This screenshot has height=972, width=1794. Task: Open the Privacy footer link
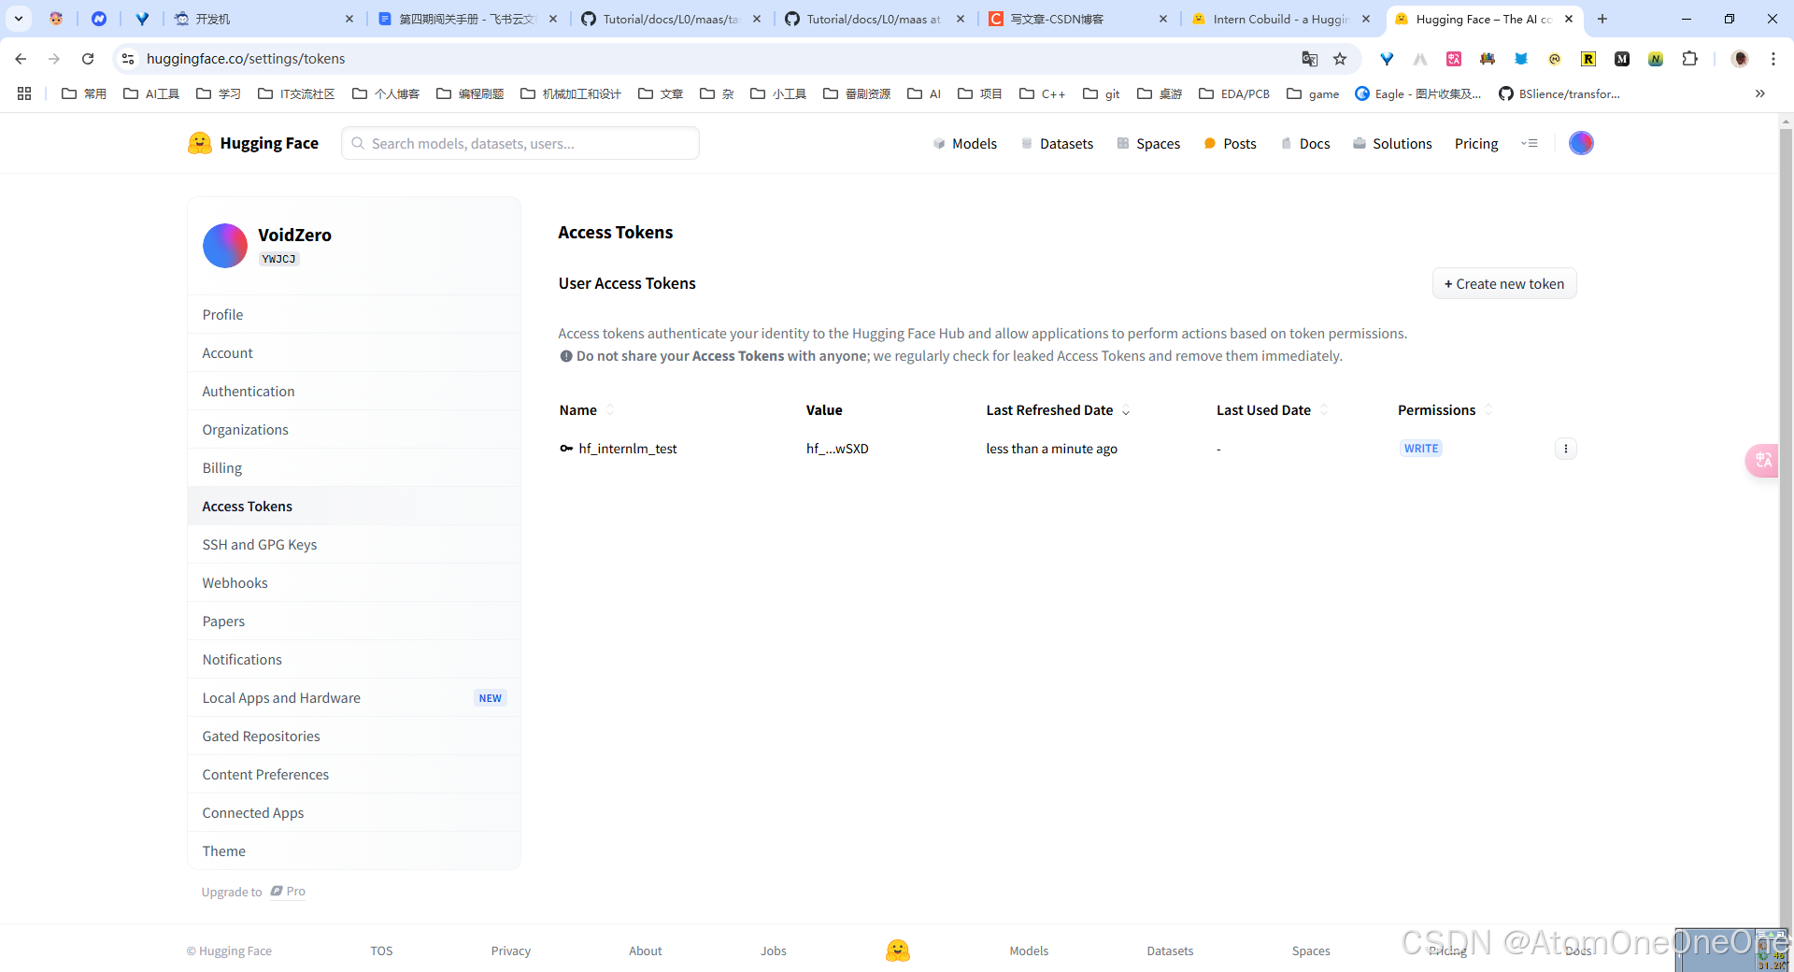coord(511,951)
